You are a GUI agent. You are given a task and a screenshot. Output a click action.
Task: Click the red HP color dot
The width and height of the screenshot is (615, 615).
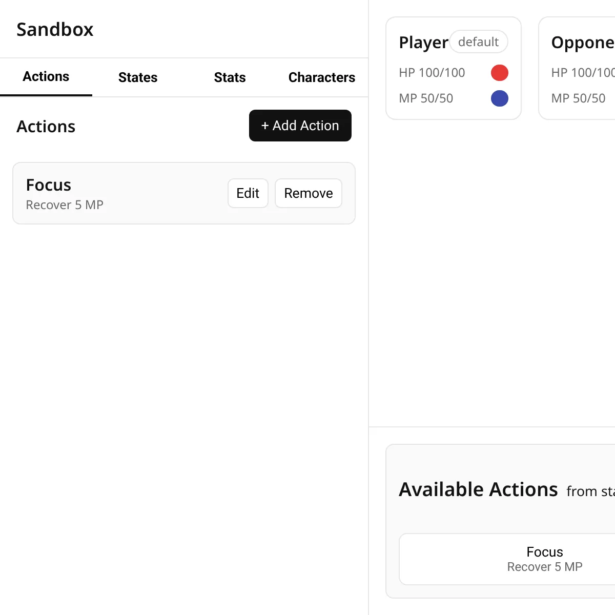click(x=500, y=73)
